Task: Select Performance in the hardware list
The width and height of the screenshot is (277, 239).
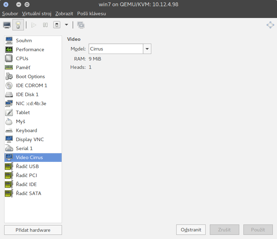Action: 30,49
